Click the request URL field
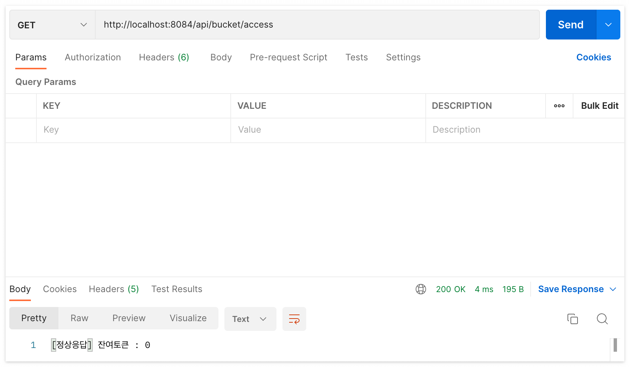Image resolution: width=630 pixels, height=367 pixels. [317, 25]
